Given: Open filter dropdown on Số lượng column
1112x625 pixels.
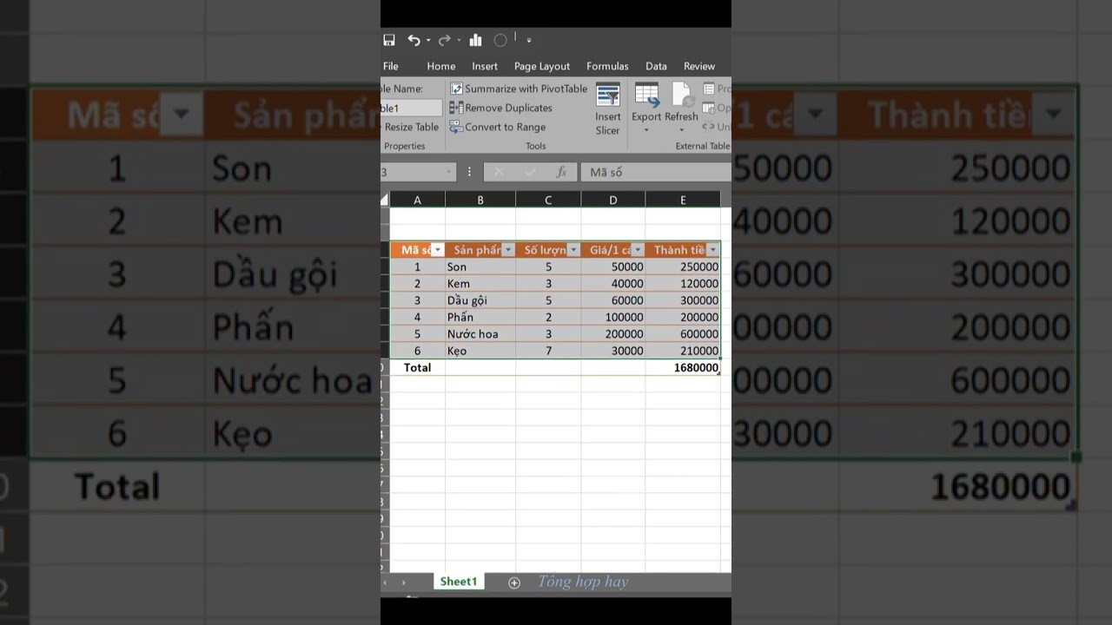Looking at the screenshot, I should click(x=573, y=250).
